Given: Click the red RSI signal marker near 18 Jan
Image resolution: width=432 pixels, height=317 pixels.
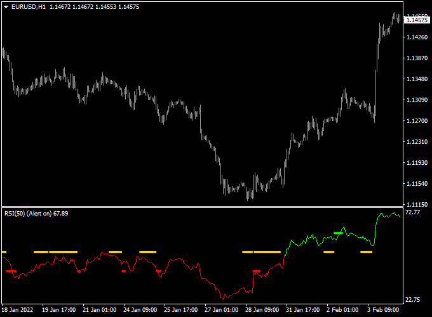Looking at the screenshot, I should point(11,271).
